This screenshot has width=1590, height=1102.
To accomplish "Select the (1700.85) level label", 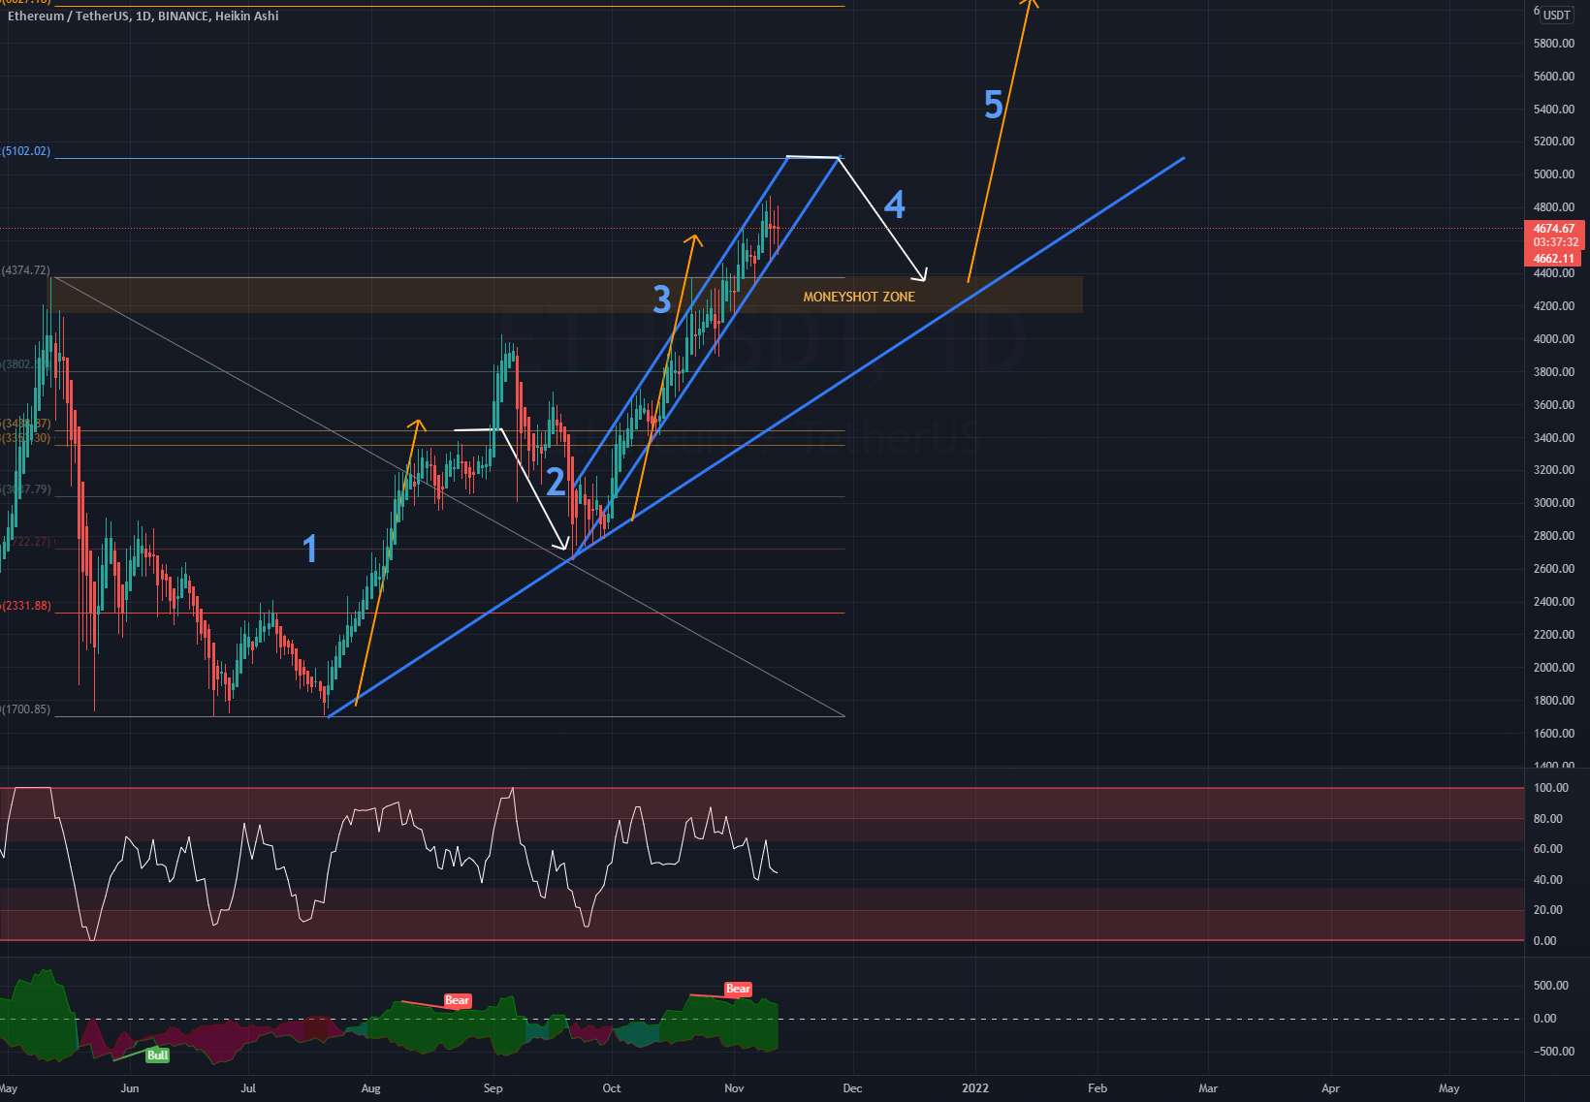I will (26, 709).
